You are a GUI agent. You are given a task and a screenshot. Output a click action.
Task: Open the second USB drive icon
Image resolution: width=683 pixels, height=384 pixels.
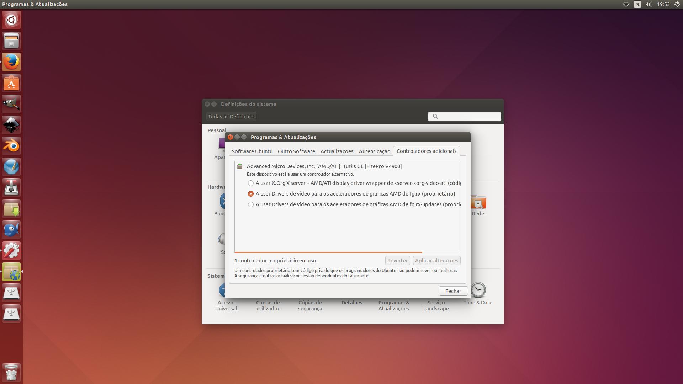coord(11,314)
